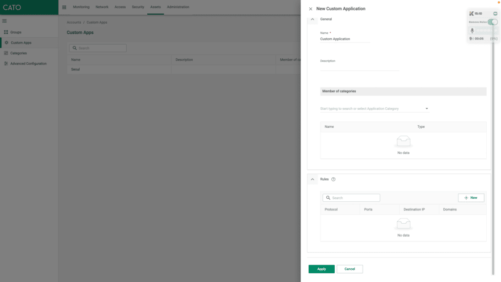This screenshot has height=282, width=501.
Task: Open the Accounts breadcrumb link
Action: click(73, 22)
